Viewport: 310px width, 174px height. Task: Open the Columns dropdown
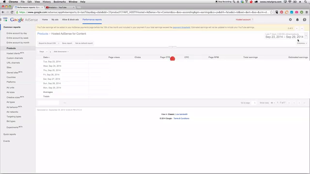point(302,43)
